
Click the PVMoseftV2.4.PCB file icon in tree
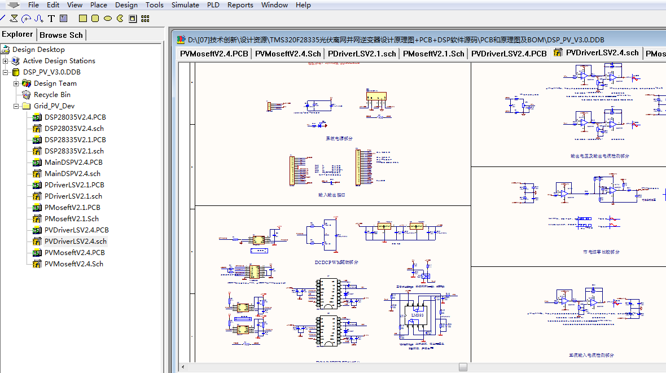(x=37, y=252)
